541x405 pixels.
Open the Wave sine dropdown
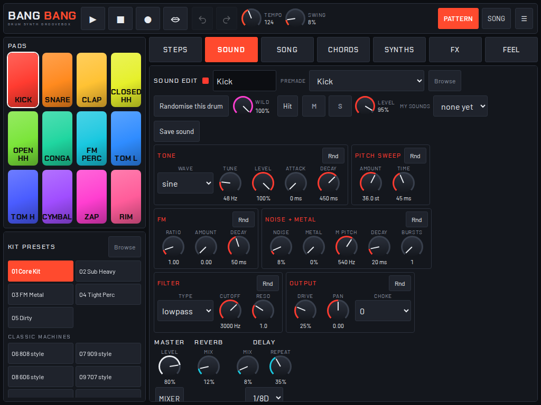[x=185, y=183]
